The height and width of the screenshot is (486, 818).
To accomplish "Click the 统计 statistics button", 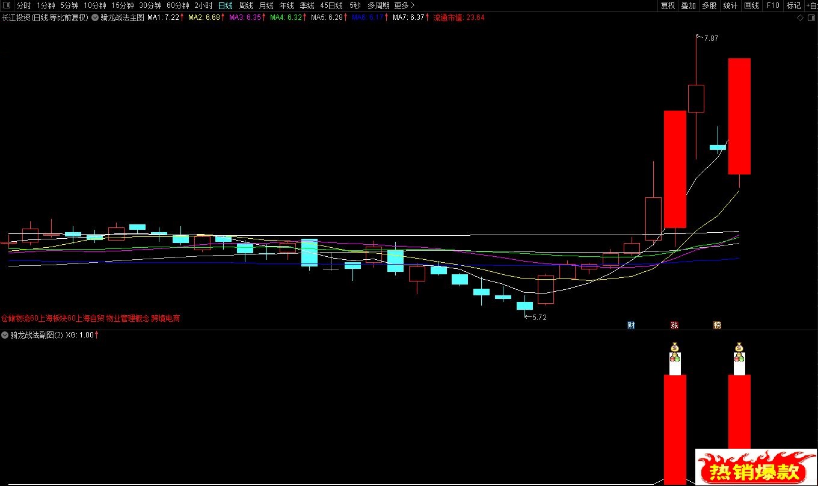I will coord(730,5).
